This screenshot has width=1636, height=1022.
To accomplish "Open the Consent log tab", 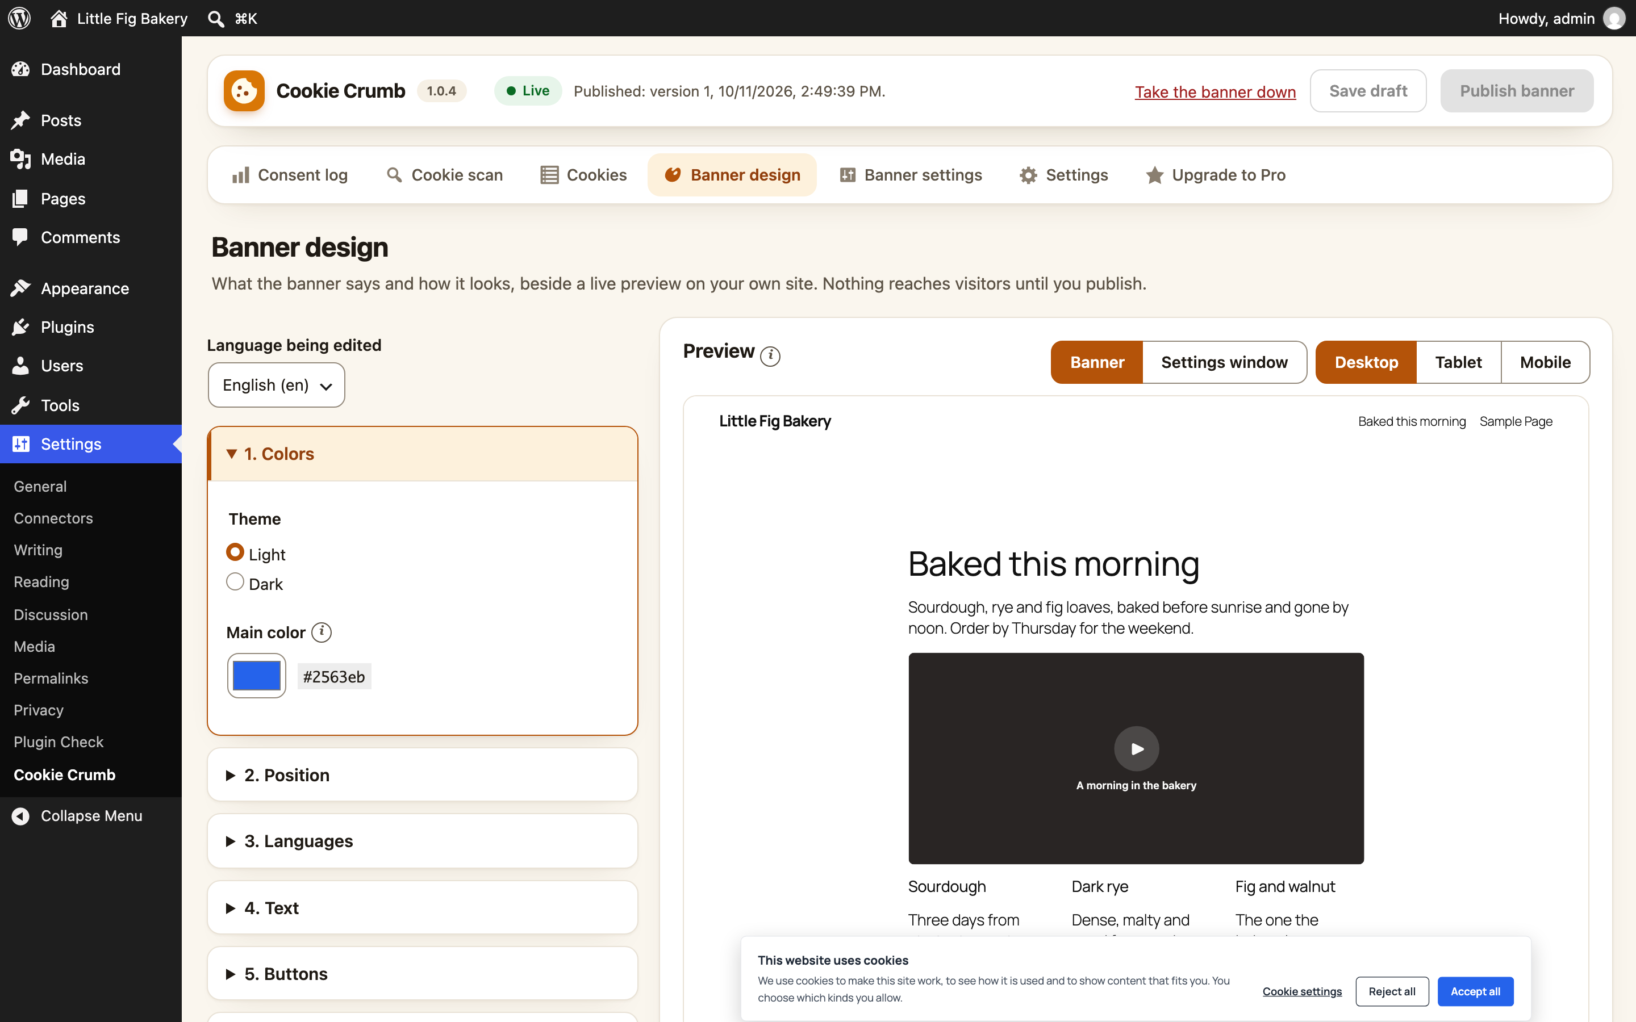I will (x=290, y=175).
